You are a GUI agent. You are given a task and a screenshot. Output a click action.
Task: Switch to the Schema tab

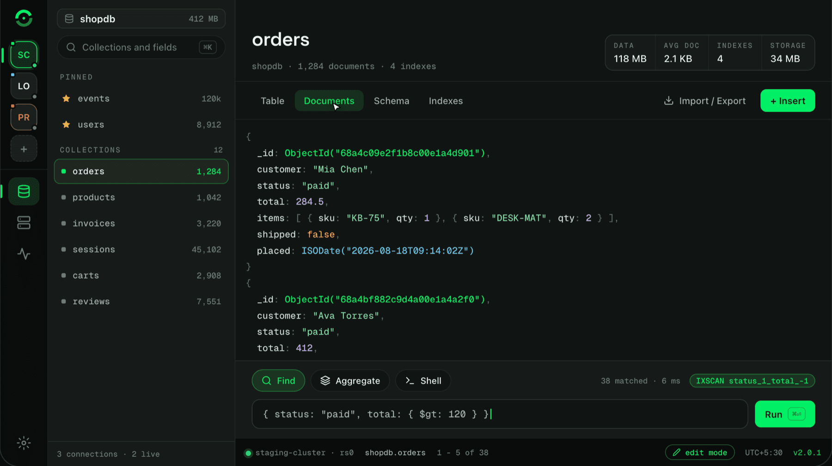coord(392,101)
